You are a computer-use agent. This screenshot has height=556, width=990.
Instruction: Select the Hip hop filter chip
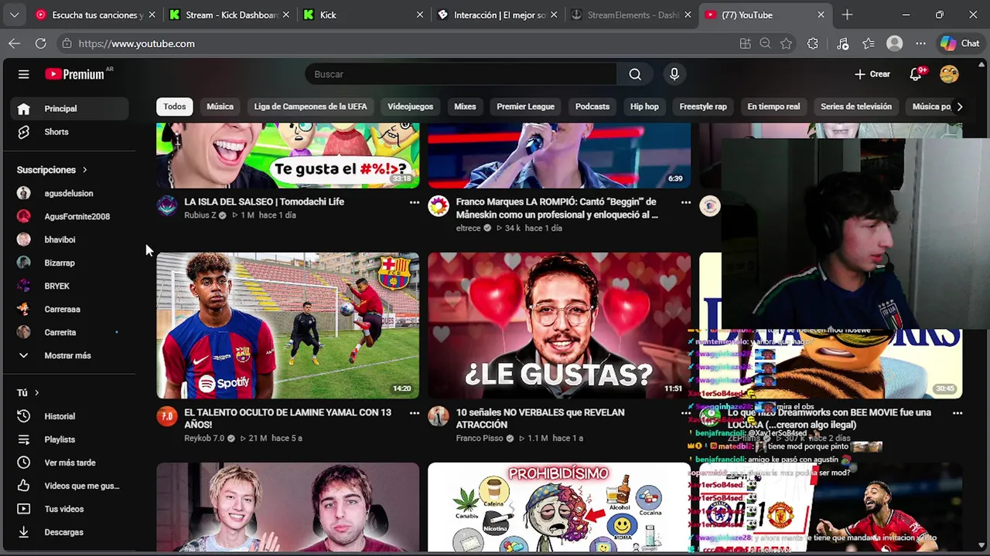644,107
